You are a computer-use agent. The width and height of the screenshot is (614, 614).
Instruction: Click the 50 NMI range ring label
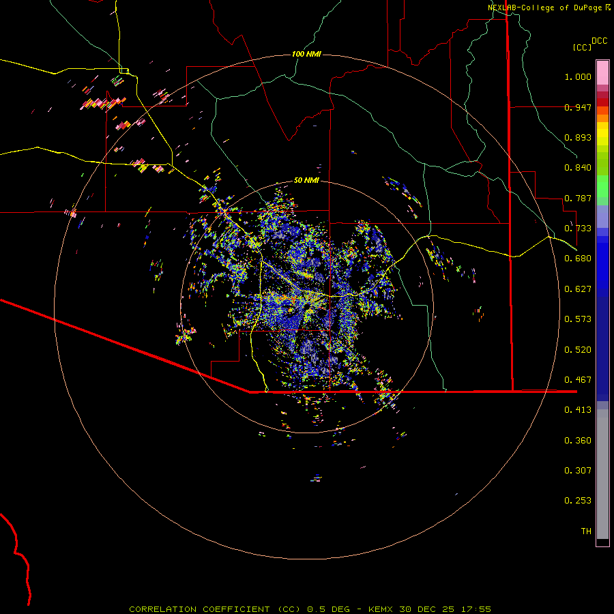click(x=306, y=180)
